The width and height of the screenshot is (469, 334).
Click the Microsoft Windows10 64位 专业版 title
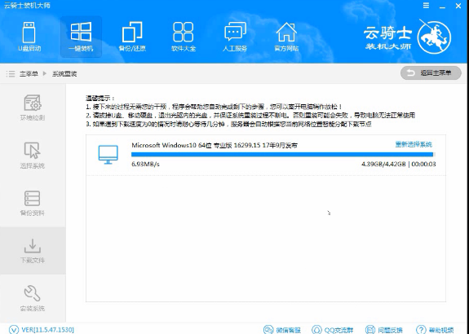tap(215, 146)
